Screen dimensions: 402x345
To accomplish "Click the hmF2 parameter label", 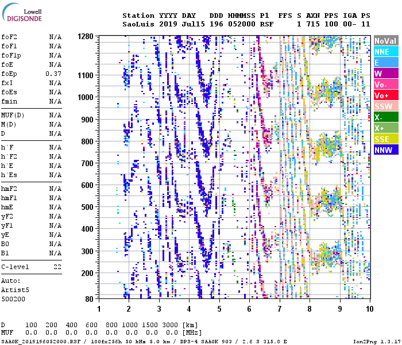I will [x=9, y=189].
